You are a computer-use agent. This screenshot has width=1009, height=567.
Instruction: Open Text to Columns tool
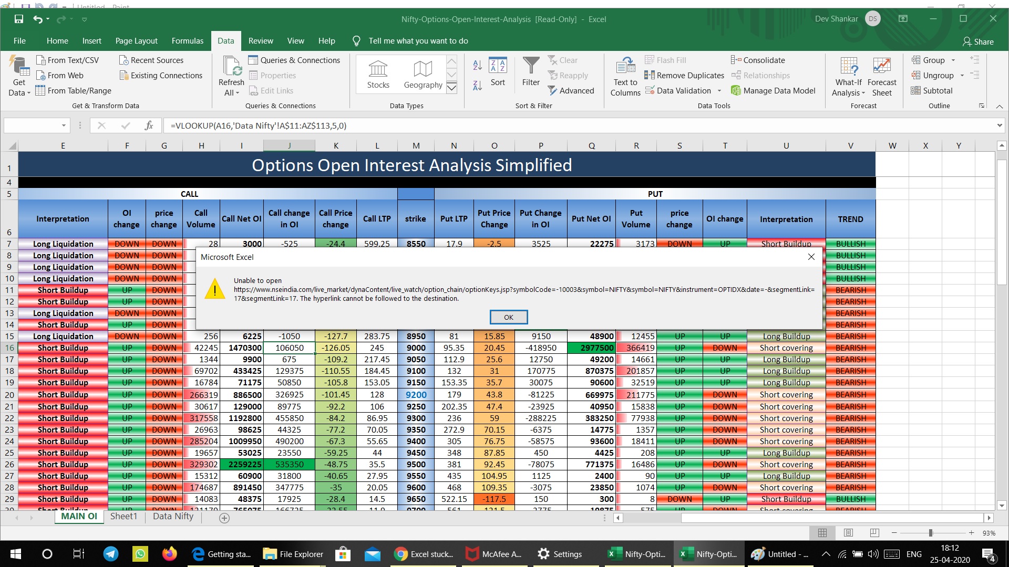pyautogui.click(x=625, y=77)
